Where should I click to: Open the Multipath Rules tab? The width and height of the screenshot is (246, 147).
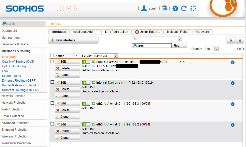178,32
